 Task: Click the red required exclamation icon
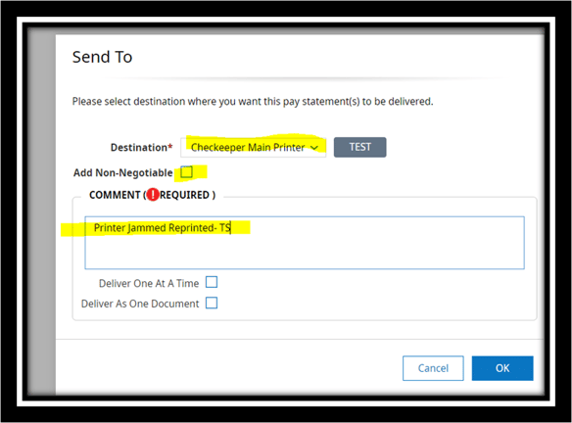click(153, 194)
